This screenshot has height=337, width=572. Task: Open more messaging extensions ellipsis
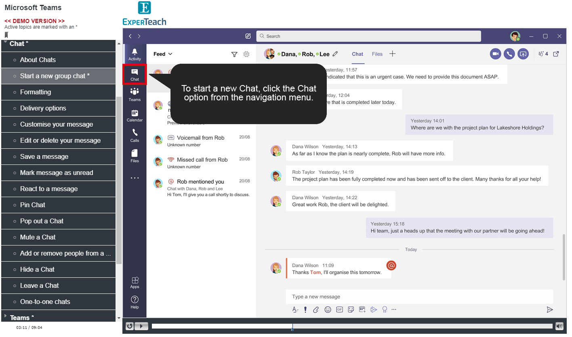point(394,310)
